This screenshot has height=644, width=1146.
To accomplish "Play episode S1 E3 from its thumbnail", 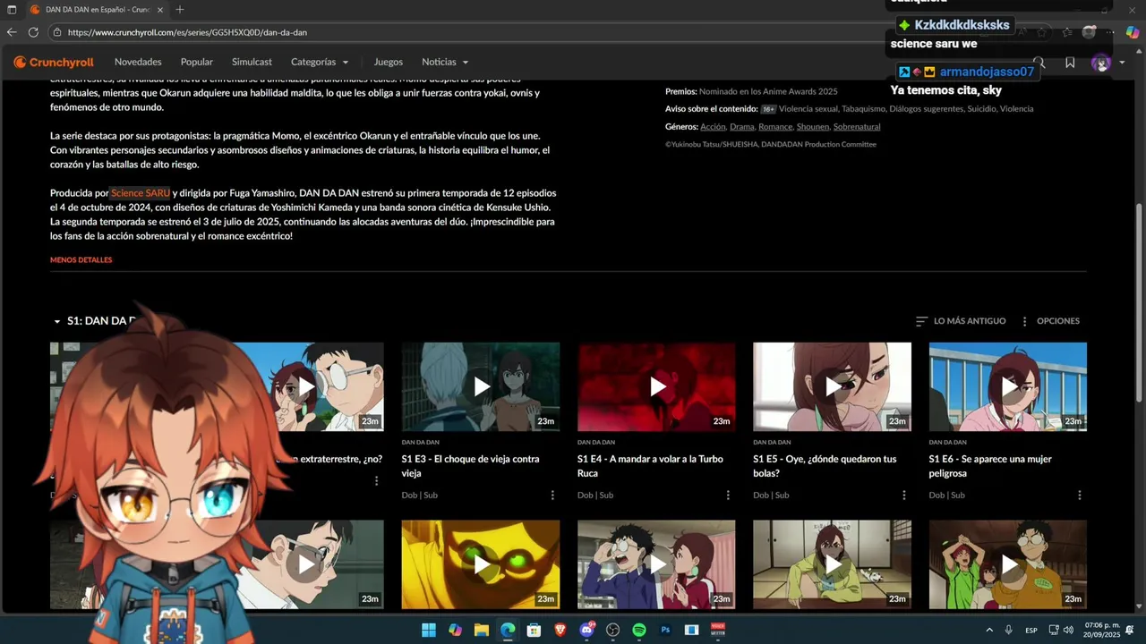I will 481,386.
